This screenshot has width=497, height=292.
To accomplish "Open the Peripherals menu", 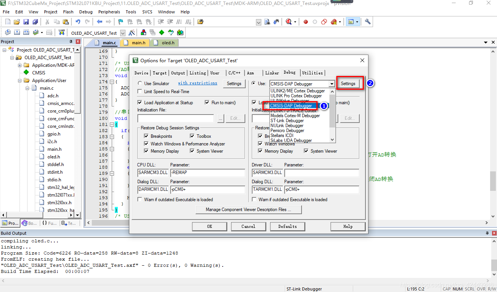I will [109, 12].
